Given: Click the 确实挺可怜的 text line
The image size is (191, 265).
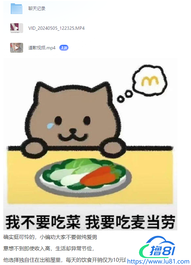Looking at the screenshot, I should (50, 237).
